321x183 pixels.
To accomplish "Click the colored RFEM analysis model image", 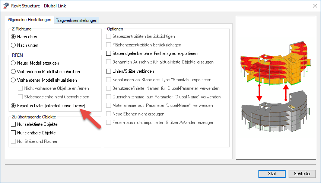I will [276, 63].
